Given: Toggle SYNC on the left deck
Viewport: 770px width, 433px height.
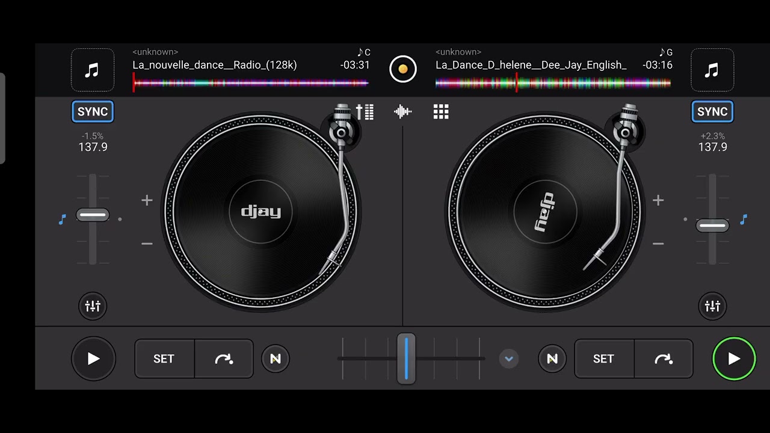Looking at the screenshot, I should coord(93,111).
